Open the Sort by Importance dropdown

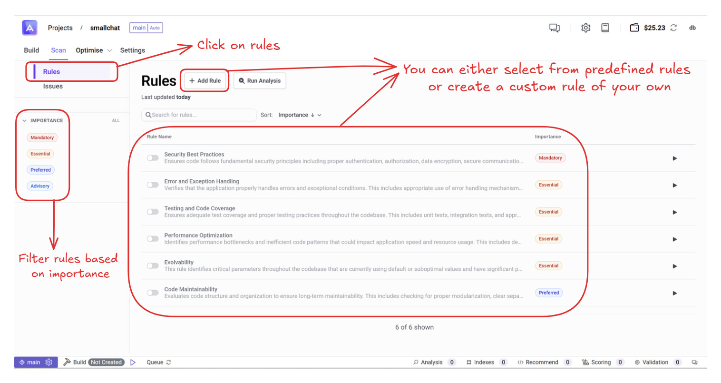(300, 115)
